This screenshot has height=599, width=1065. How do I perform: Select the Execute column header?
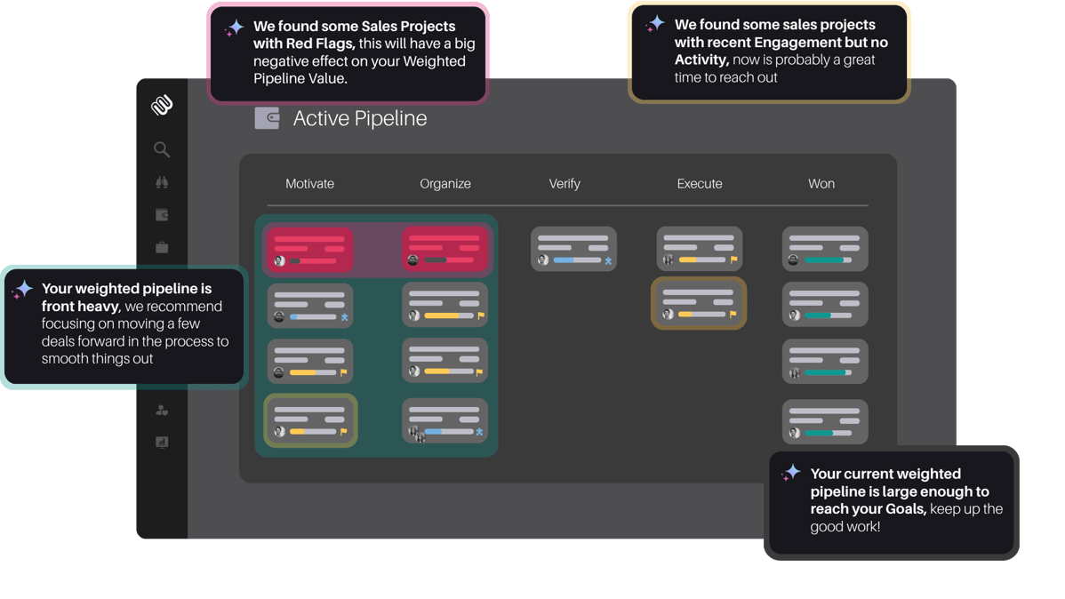(x=700, y=184)
